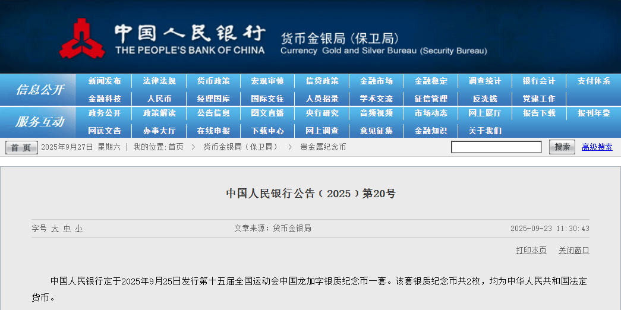621x310 pixels.
Task: Open 央行研究 menu item
Action: pos(322,113)
